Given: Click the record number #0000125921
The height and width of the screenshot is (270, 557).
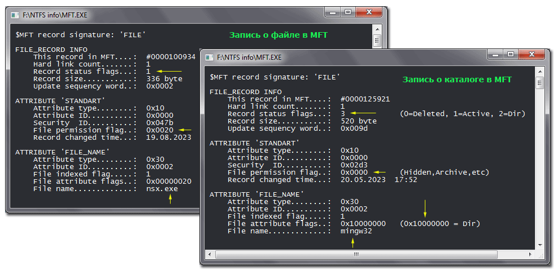Looking at the screenshot, I should 365,99.
